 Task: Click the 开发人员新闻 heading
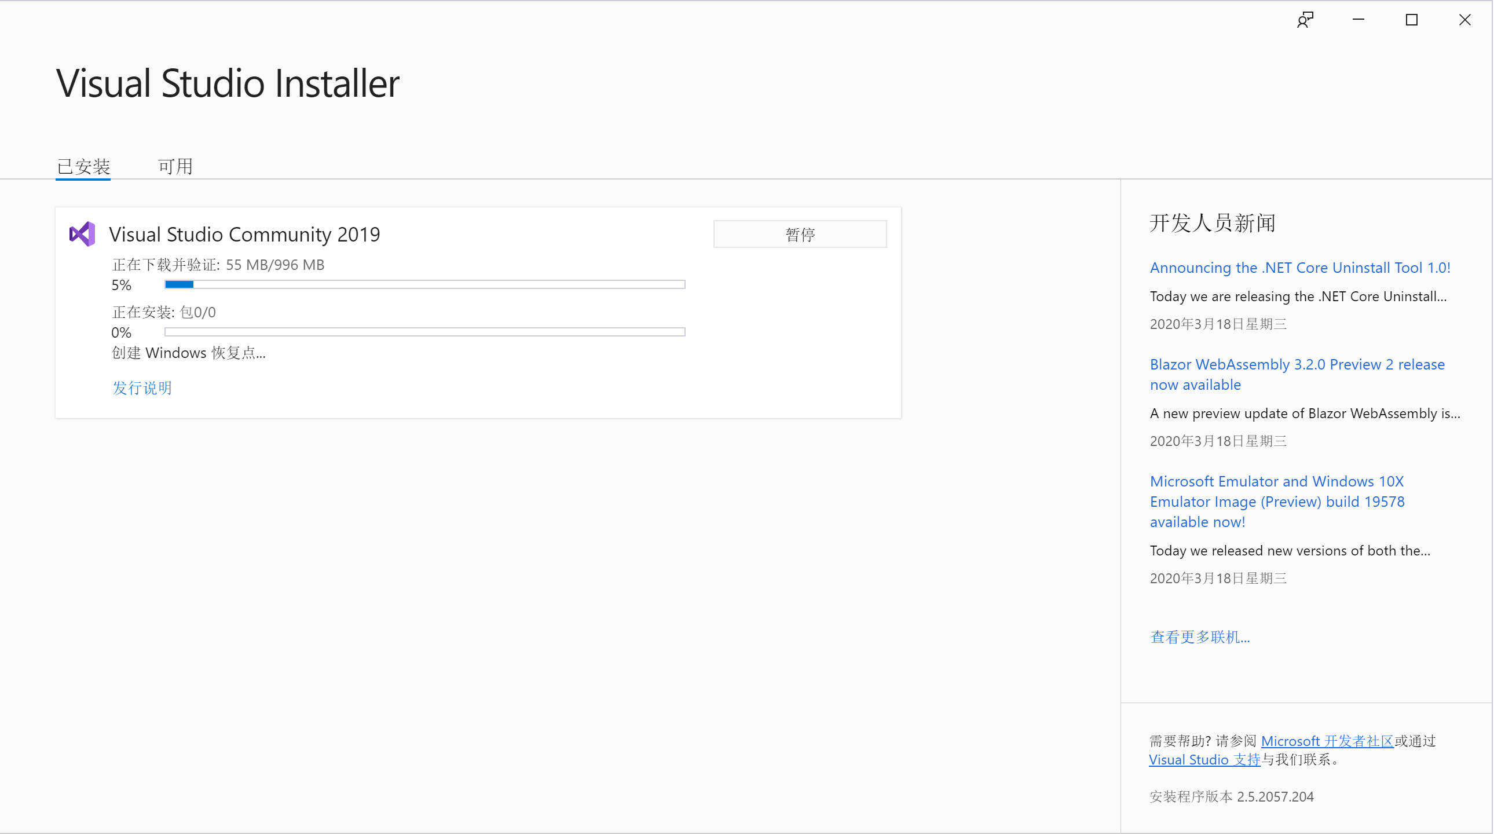click(1212, 223)
